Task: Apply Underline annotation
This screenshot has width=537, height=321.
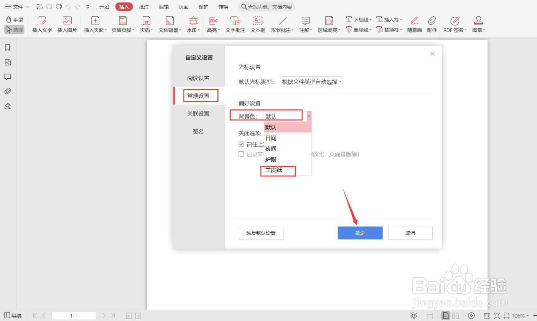Action: click(359, 19)
